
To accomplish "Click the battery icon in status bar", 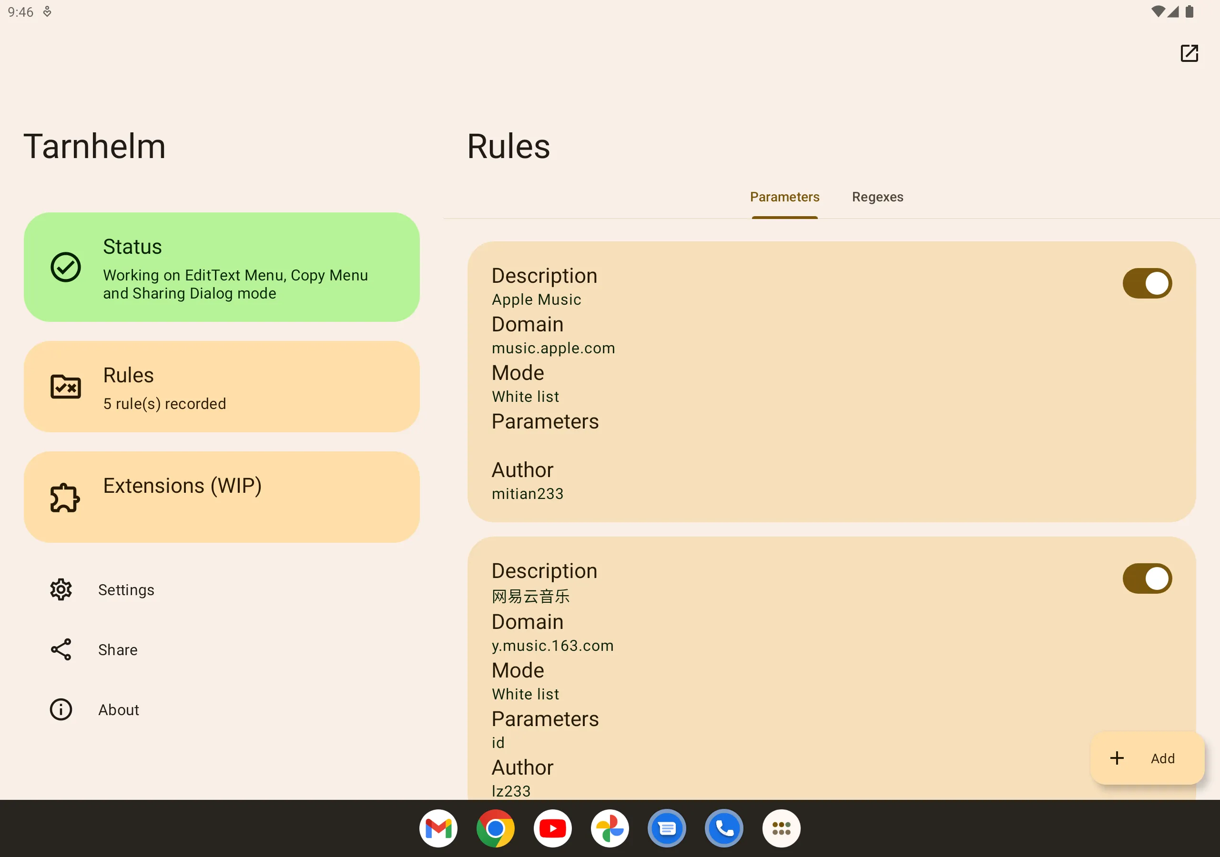I will tap(1189, 11).
